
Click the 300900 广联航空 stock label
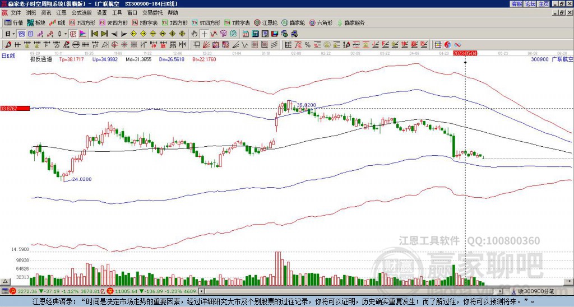(x=552, y=59)
